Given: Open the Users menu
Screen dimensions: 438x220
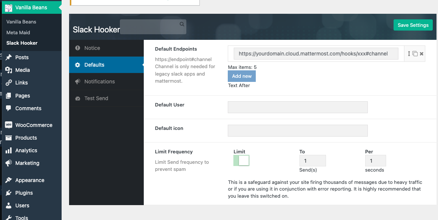Looking at the screenshot, I should tap(32, 205).
